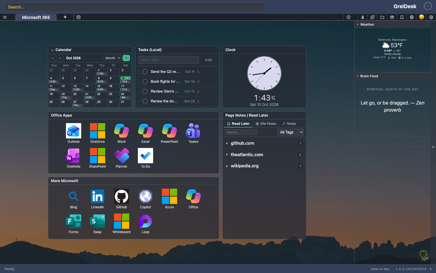The width and height of the screenshot is (436, 273).
Task: Open Bing in More Microsoft
Action: pyautogui.click(x=74, y=196)
